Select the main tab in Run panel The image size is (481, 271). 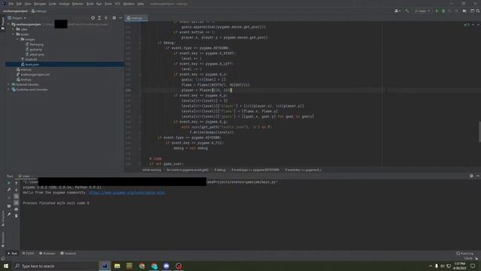(26, 176)
